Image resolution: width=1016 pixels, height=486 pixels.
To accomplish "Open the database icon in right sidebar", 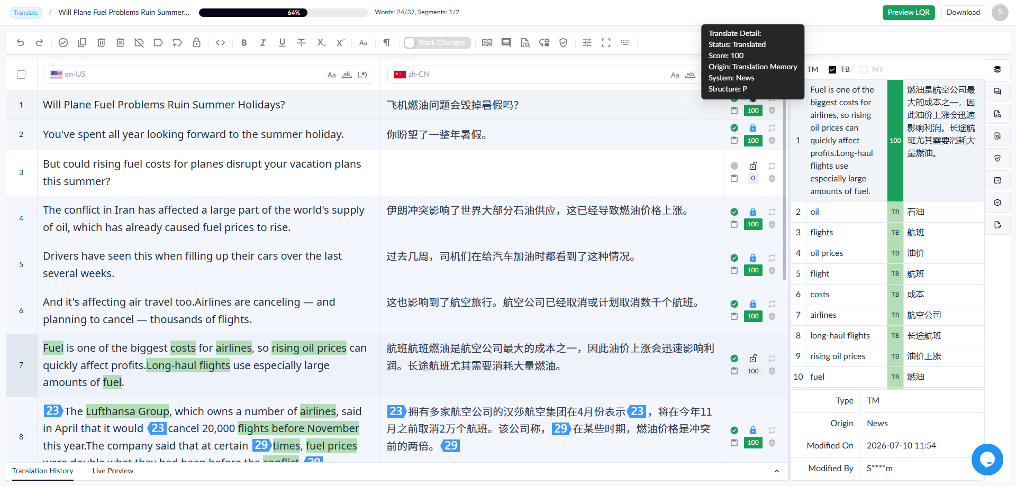I will tap(997, 69).
